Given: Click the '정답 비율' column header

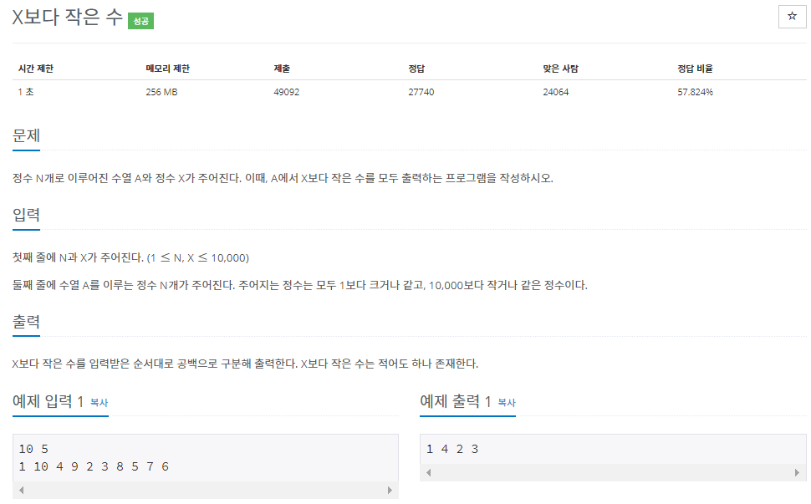Looking at the screenshot, I should click(x=695, y=69).
